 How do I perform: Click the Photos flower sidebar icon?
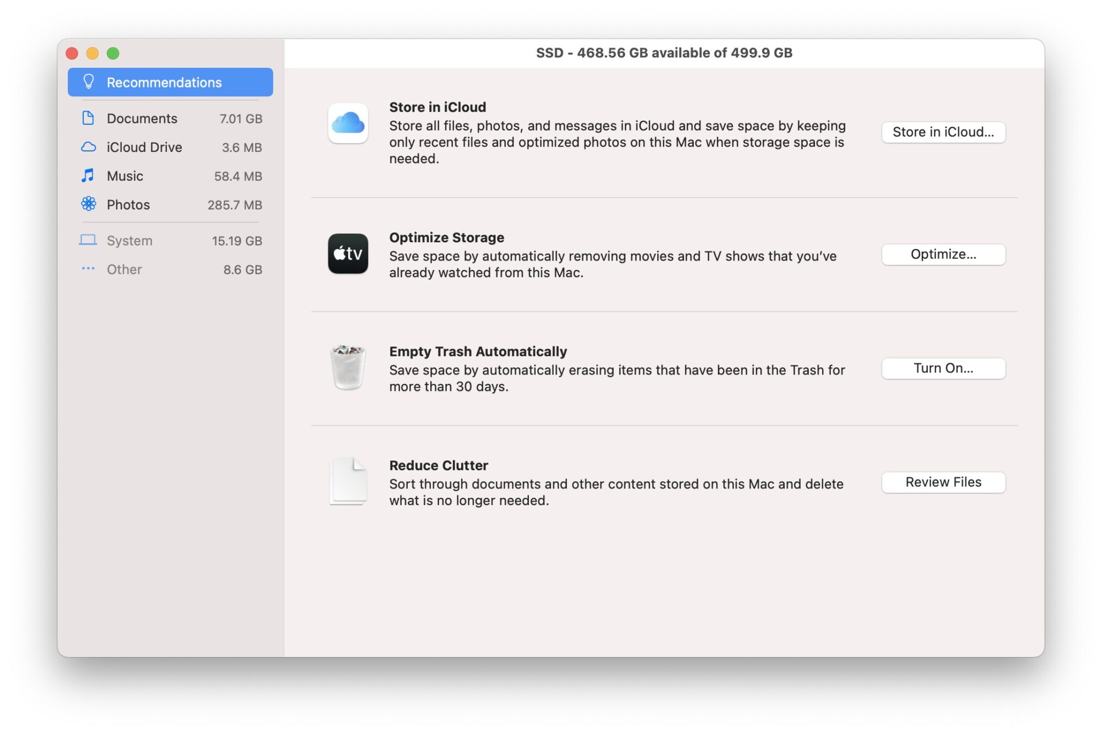tap(88, 204)
